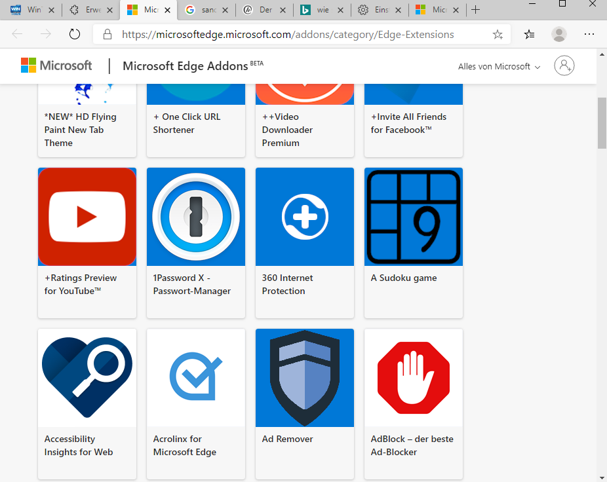Open the *NEW* HD Flying Paint New Tab Theme link
This screenshot has width=607, height=482.
(81, 130)
